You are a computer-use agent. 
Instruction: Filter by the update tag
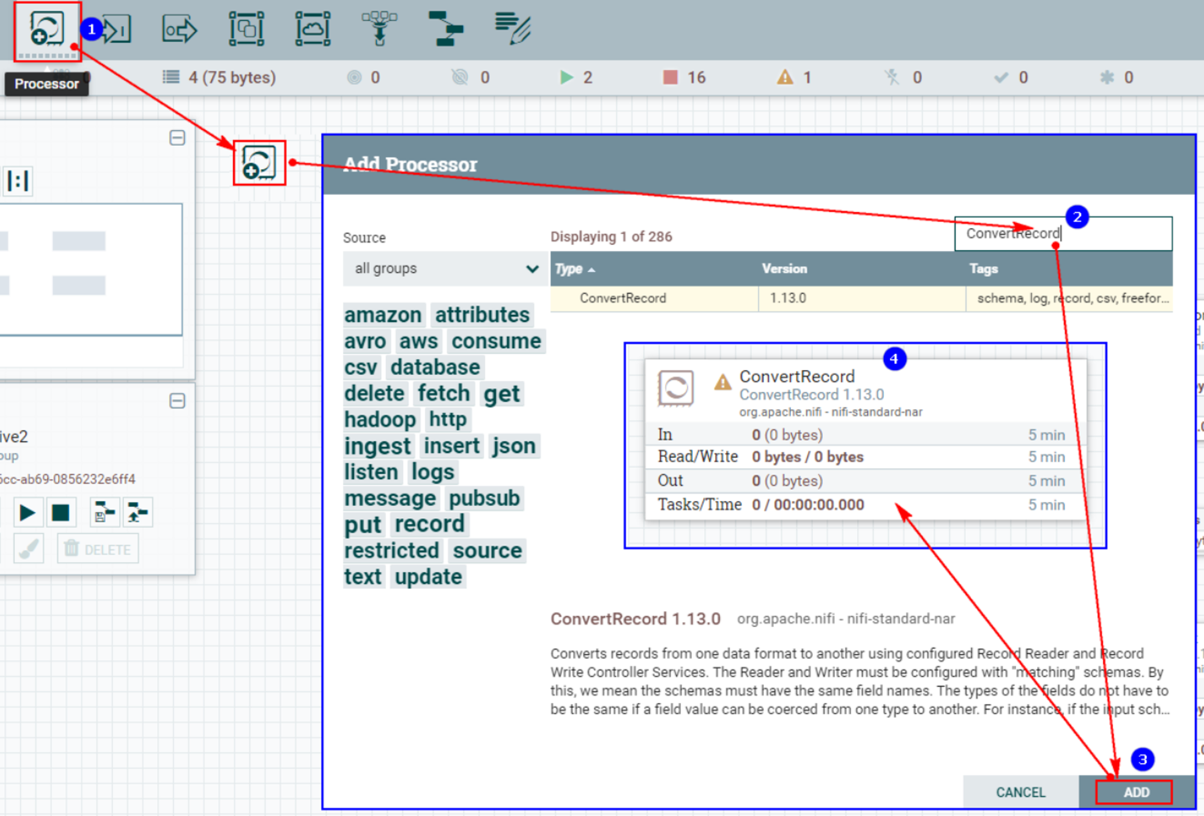pyautogui.click(x=429, y=576)
